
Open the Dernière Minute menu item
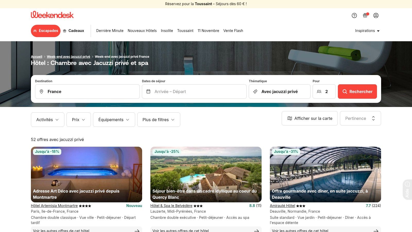[x=110, y=31]
